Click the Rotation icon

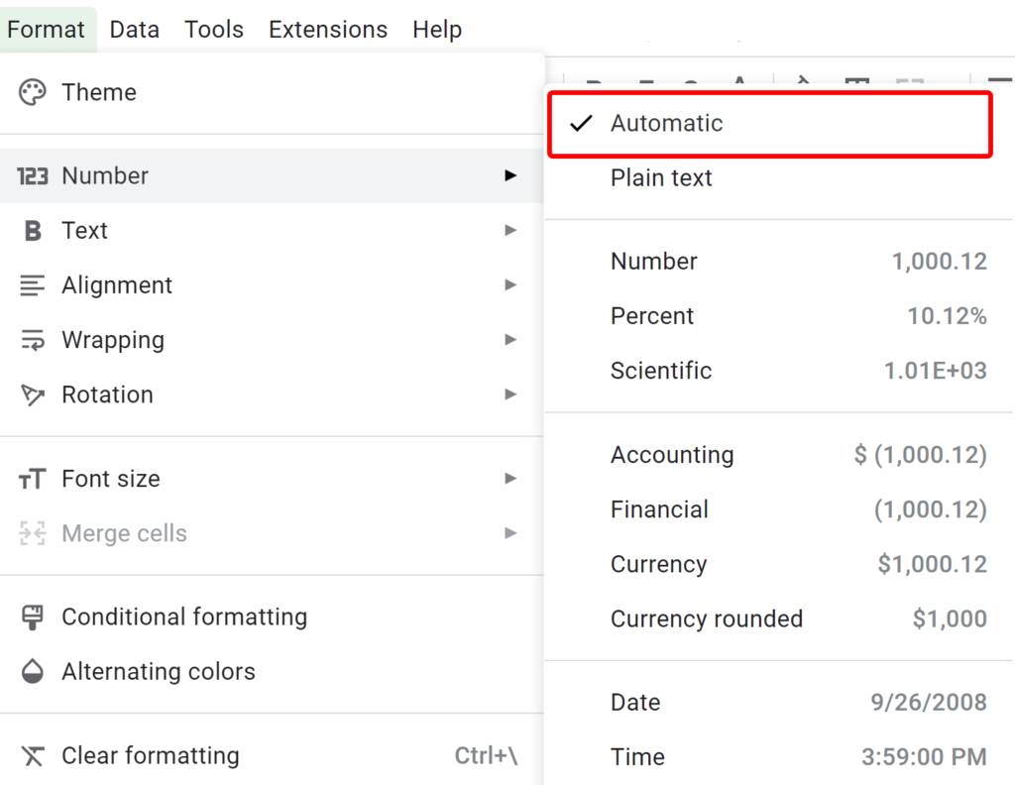pos(32,393)
